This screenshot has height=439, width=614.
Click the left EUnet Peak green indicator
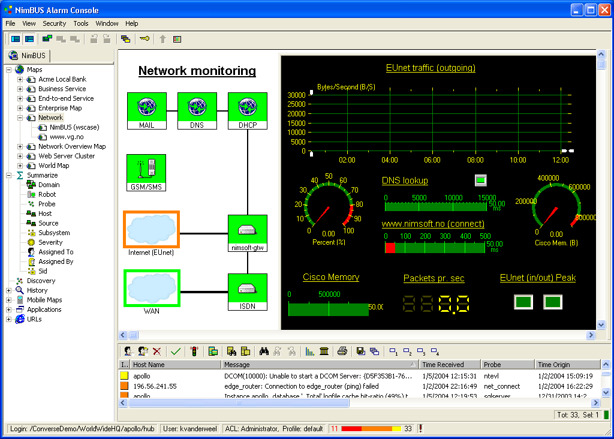pos(523,302)
